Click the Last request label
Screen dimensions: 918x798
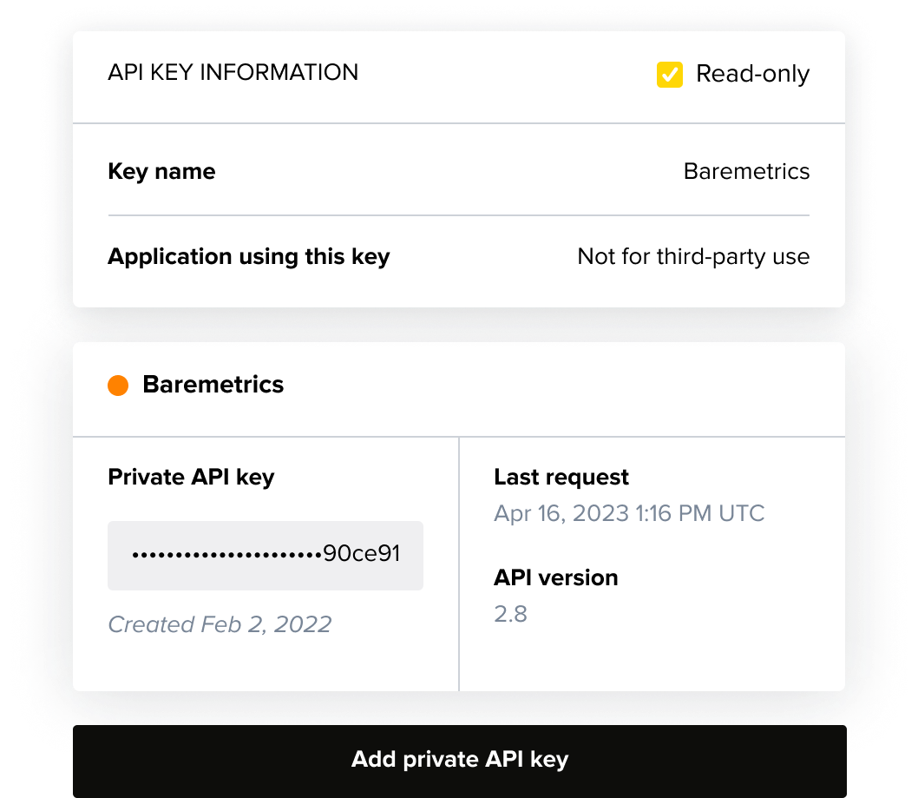click(x=561, y=477)
